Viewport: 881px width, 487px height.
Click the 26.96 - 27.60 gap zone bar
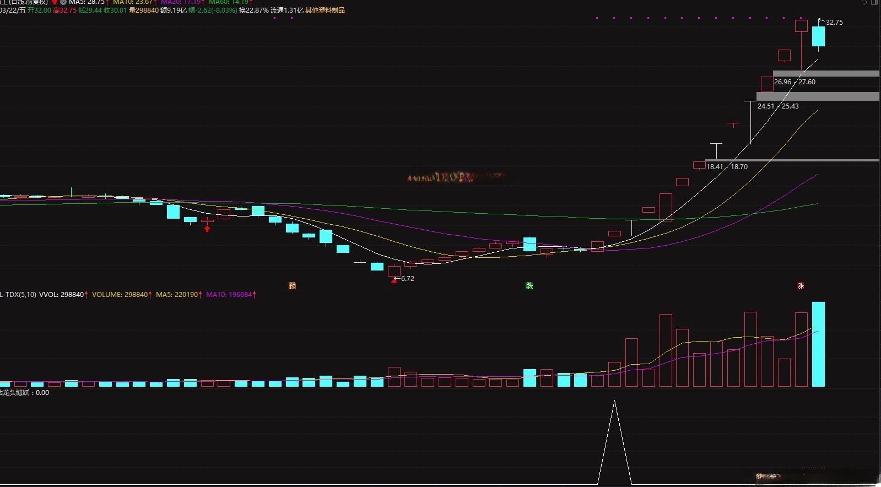(825, 74)
